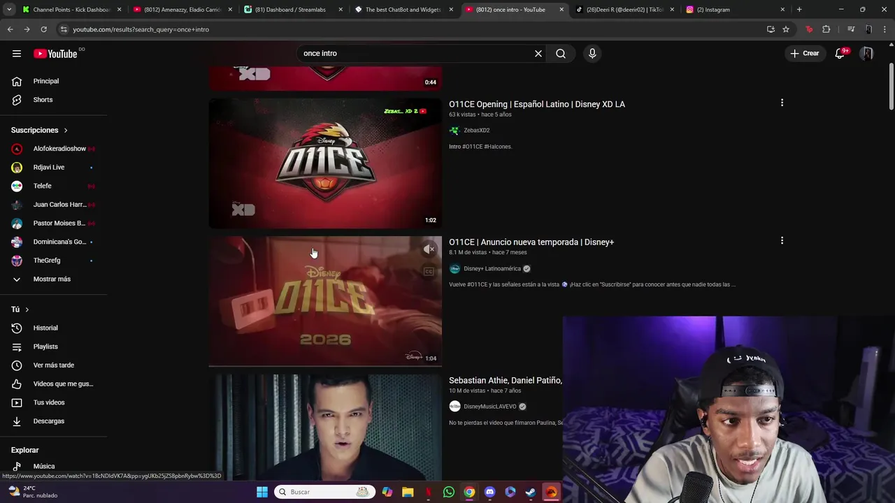Open Ver más tarde list

(53, 365)
